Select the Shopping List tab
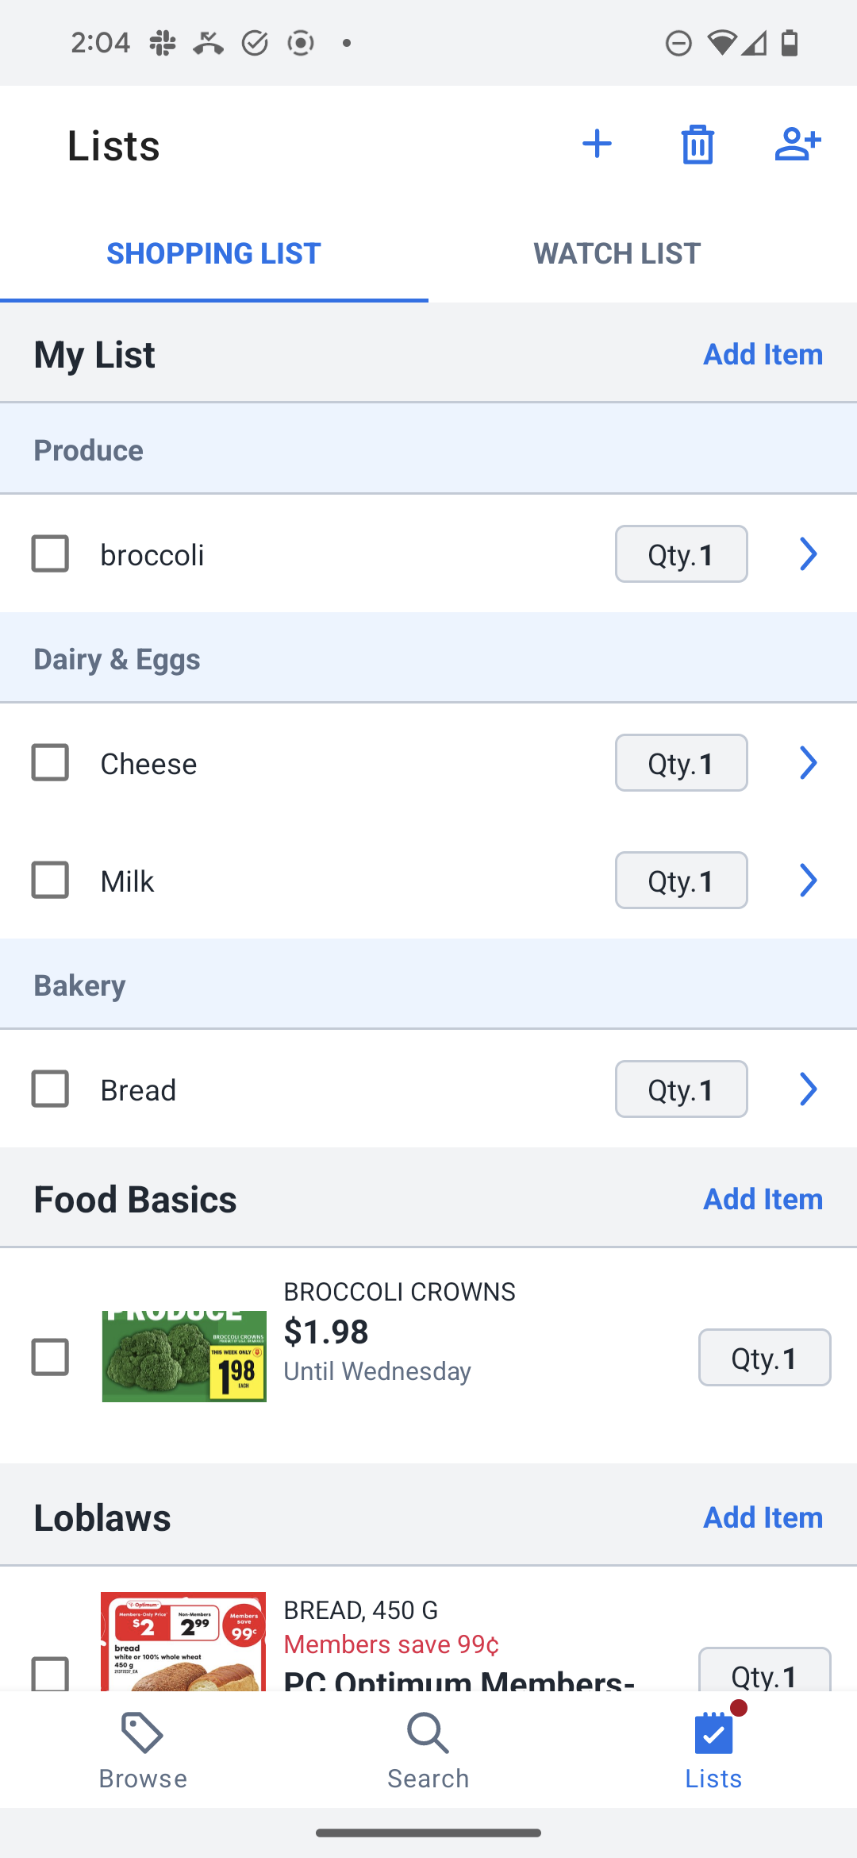The height and width of the screenshot is (1858, 857). [214, 253]
